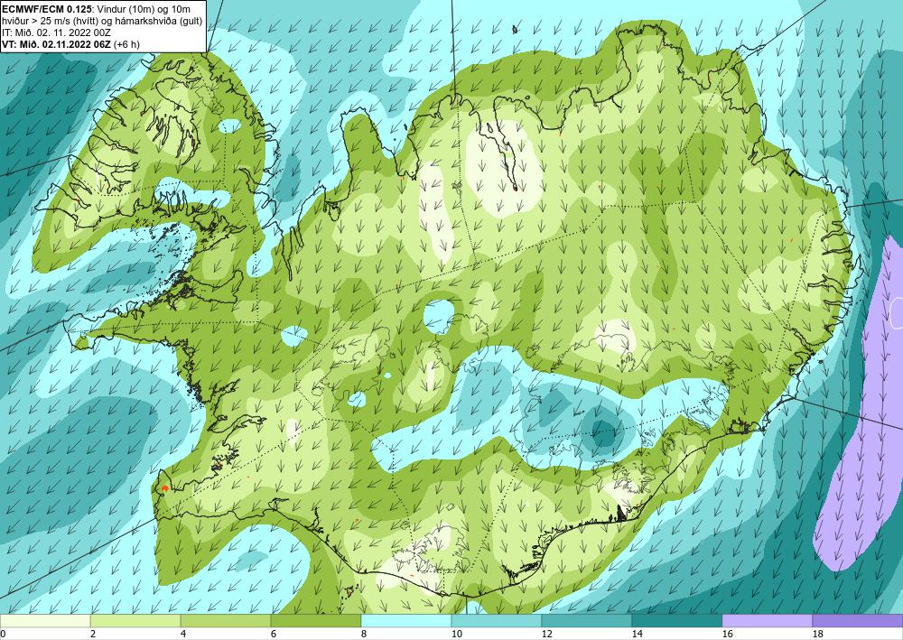Screen dimensions: 903x640
Task: Click the text line 'hviður > 25 m/s (hvítt) og hámarkshviða (gult)'
Action: [102, 21]
